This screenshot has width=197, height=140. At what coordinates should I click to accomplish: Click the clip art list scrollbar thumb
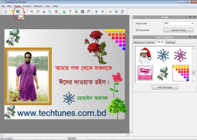[x=193, y=73]
